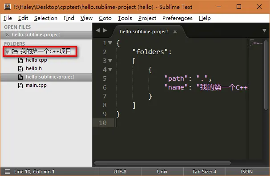Switch to the hello.sublime-project tab

(x=144, y=31)
